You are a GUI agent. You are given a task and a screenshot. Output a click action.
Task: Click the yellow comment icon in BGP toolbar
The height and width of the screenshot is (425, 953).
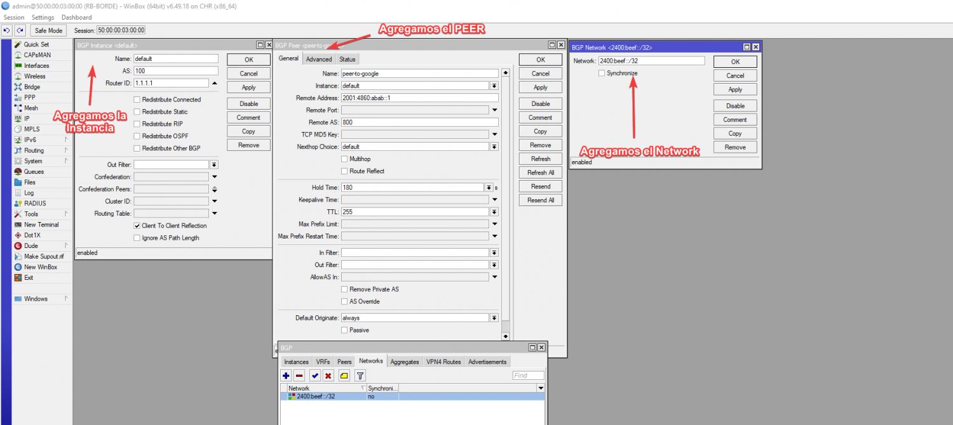tap(344, 376)
